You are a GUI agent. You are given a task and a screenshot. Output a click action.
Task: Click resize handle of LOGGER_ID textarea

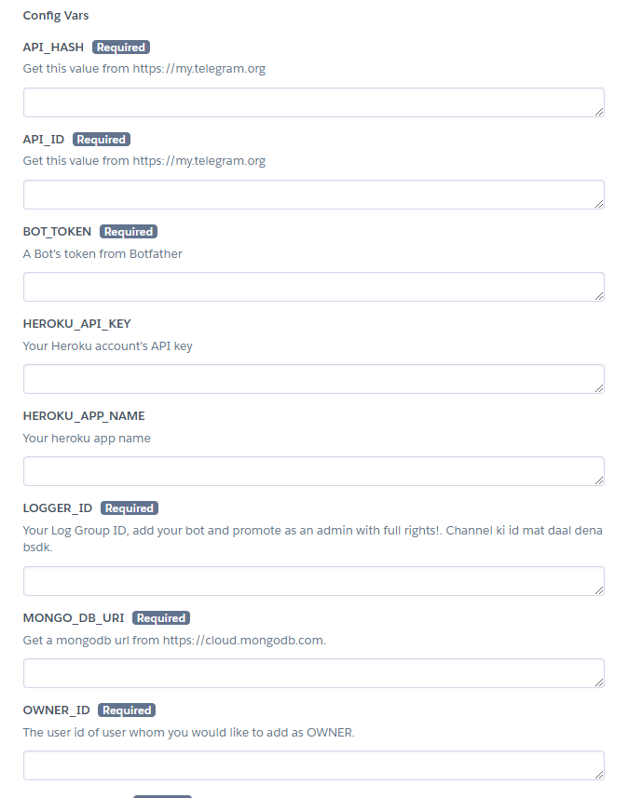[598, 589]
